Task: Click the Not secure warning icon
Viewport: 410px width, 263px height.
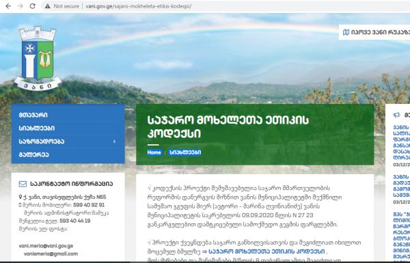Action: click(x=48, y=6)
